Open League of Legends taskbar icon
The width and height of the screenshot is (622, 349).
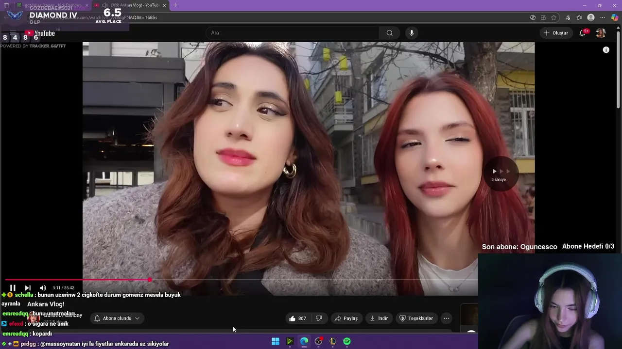tap(333, 341)
